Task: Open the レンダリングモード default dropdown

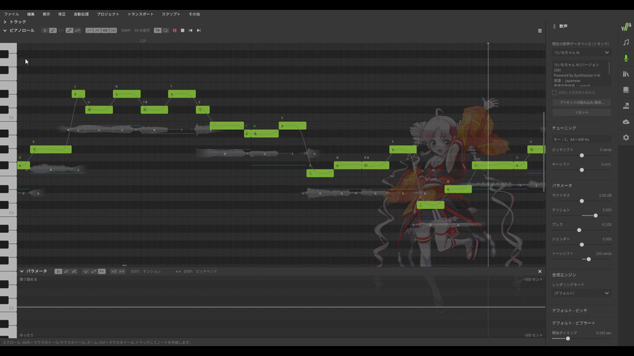Action: [581, 293]
